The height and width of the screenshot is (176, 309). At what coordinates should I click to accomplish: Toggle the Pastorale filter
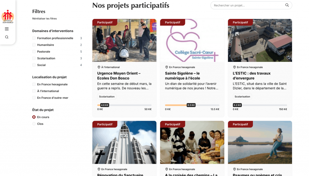click(34, 52)
